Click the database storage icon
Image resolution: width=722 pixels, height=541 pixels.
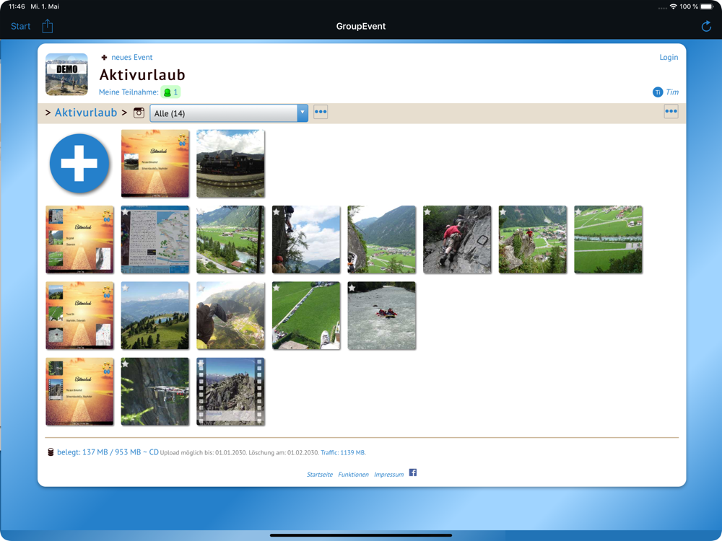(x=51, y=452)
